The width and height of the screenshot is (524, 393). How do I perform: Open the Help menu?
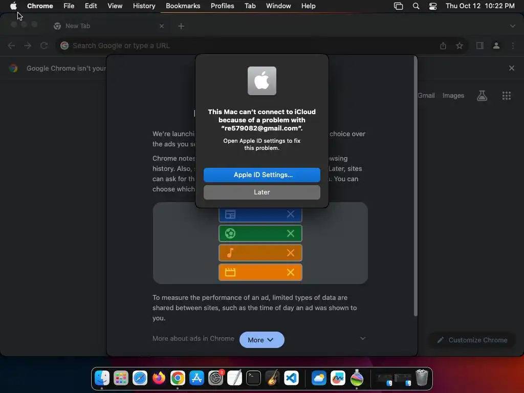(308, 6)
